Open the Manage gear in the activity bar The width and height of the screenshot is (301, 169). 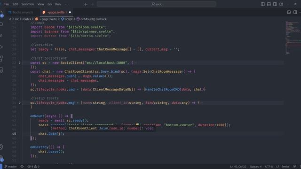[1, 158]
